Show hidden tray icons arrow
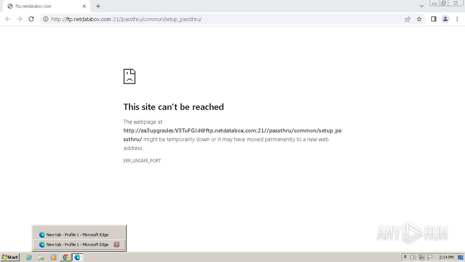 click(405, 257)
